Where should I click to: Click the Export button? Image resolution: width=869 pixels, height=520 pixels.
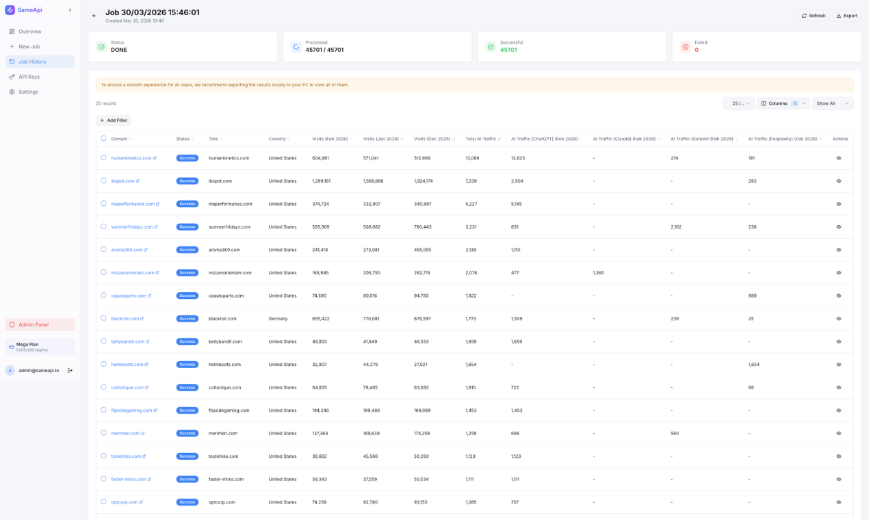pos(847,16)
